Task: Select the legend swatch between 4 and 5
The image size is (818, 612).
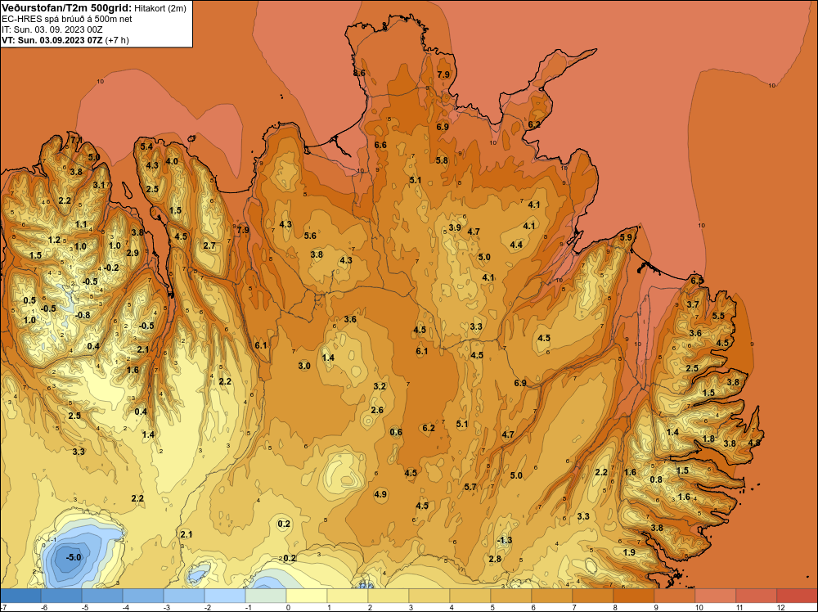Action: (x=470, y=596)
